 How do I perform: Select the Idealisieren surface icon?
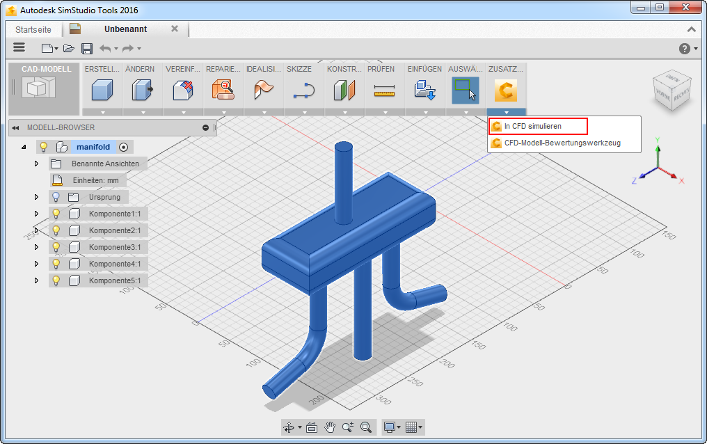tap(264, 90)
